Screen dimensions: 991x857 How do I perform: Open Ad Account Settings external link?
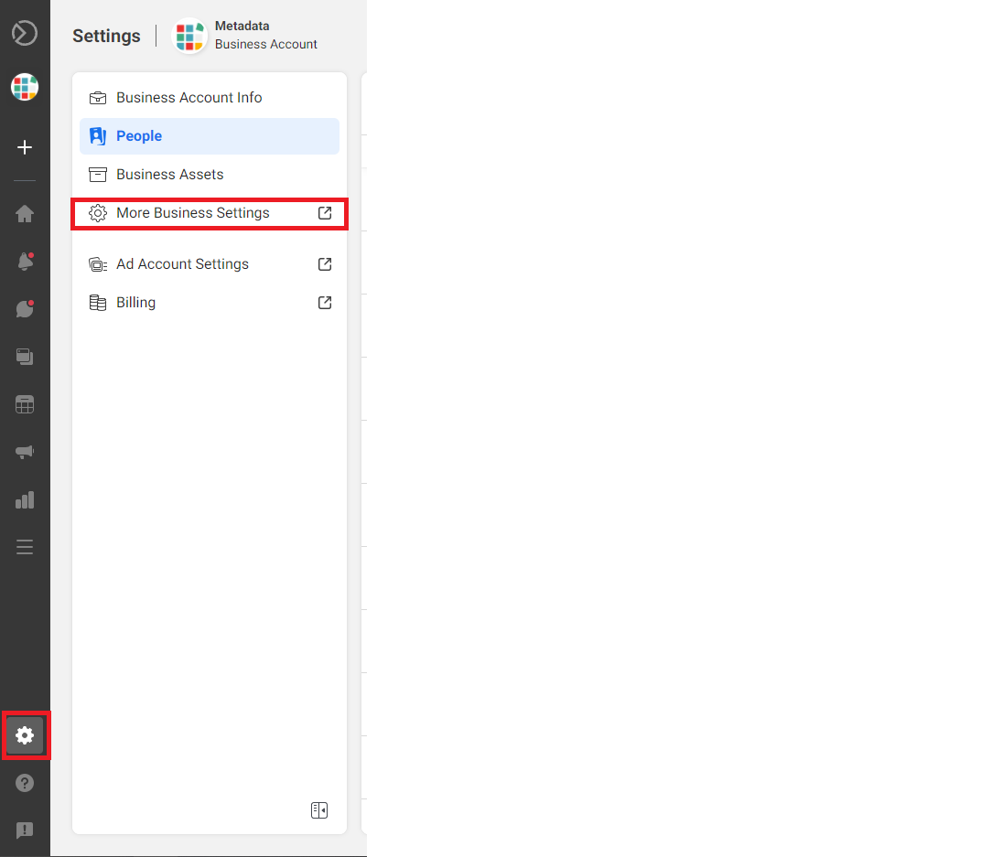[x=183, y=264]
